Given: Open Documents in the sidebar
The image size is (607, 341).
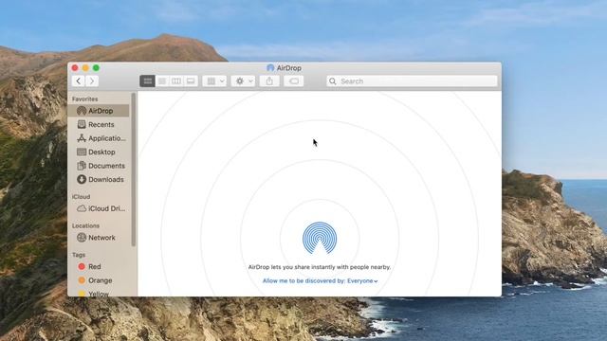Looking at the screenshot, I should 99,166.
